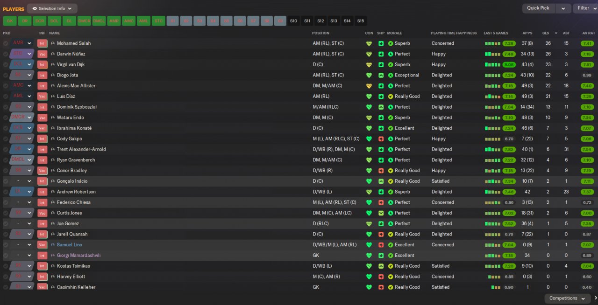Select the AML position tab

(144, 21)
